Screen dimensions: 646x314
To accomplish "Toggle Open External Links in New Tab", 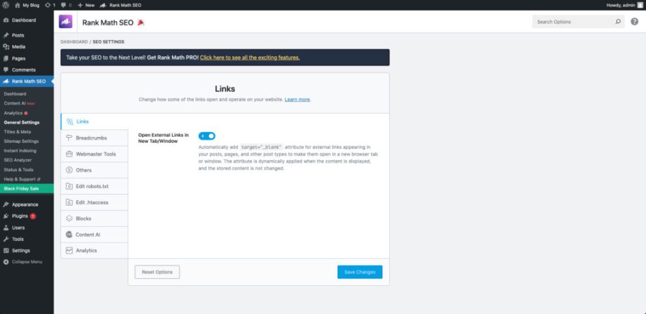I will click(x=207, y=136).
